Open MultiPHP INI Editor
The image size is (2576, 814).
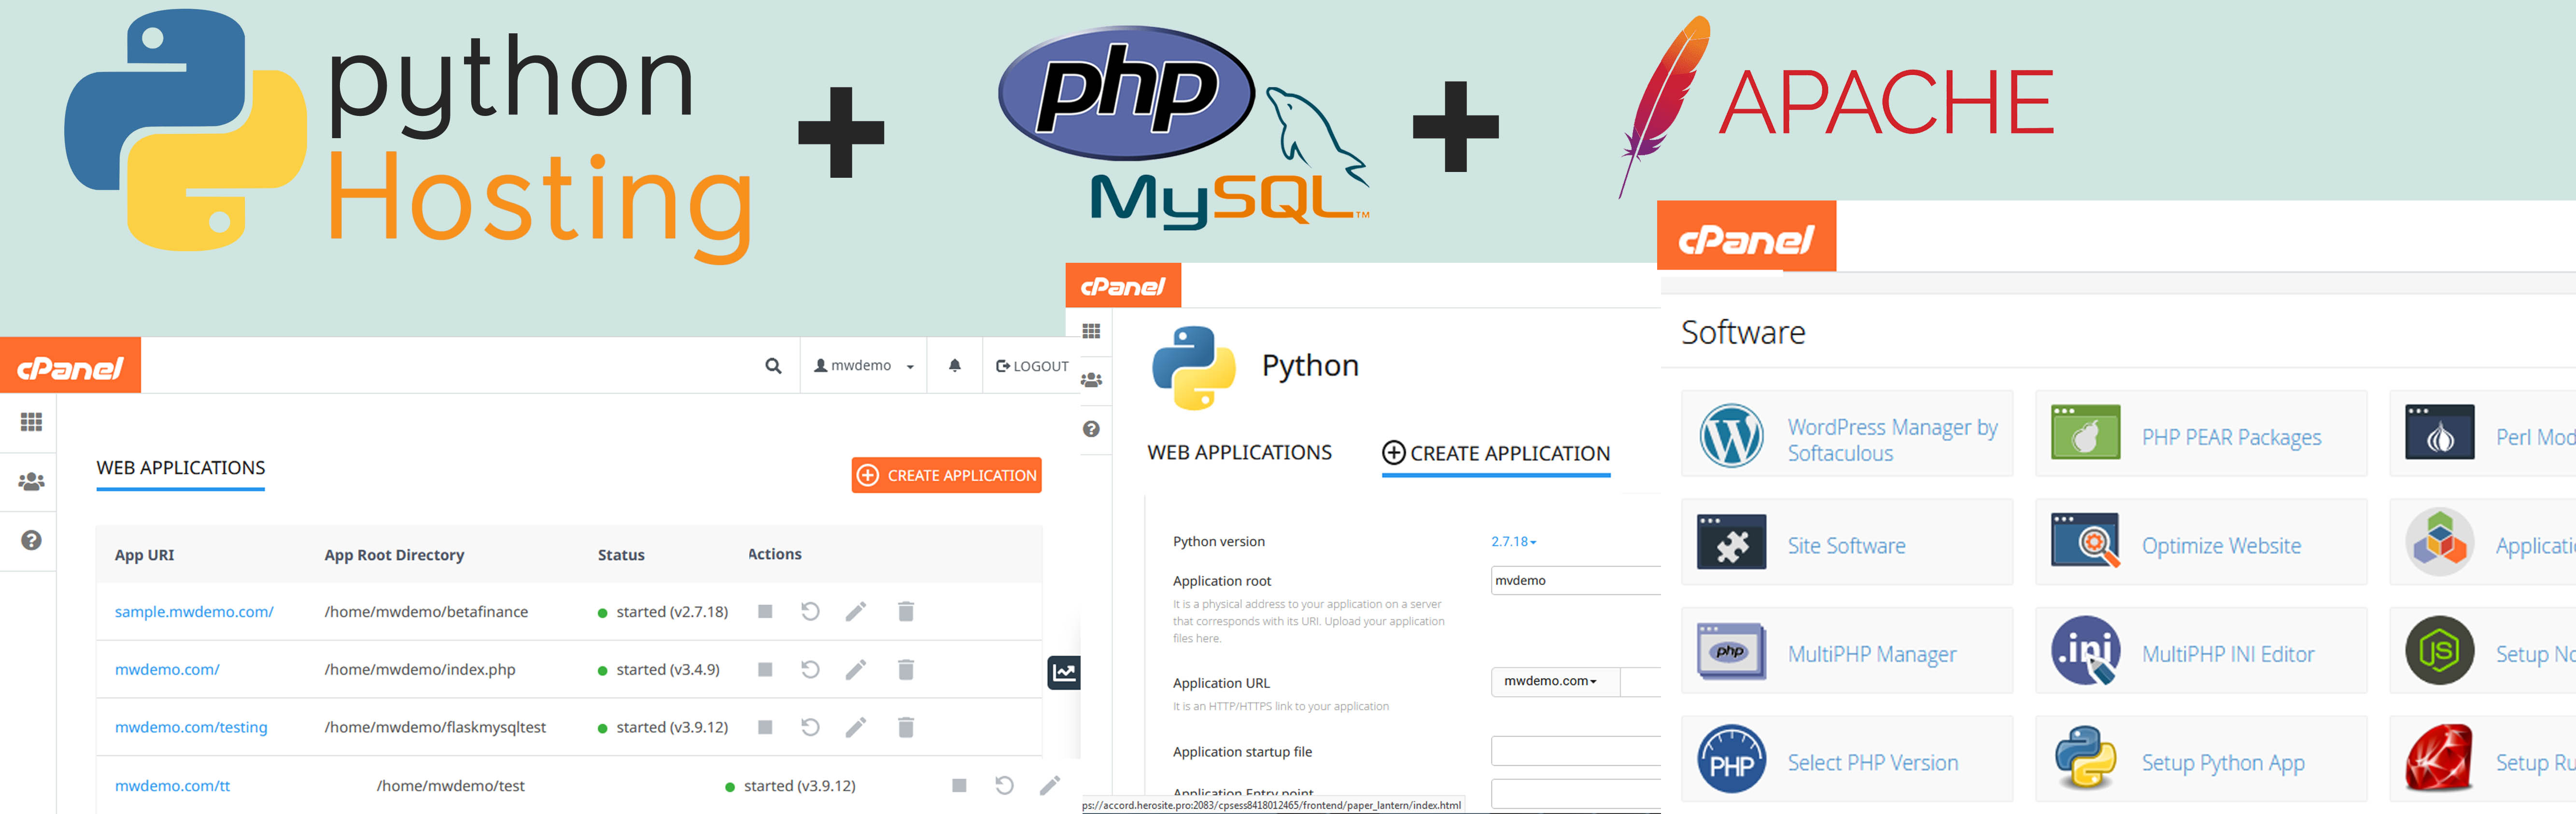(2200, 651)
